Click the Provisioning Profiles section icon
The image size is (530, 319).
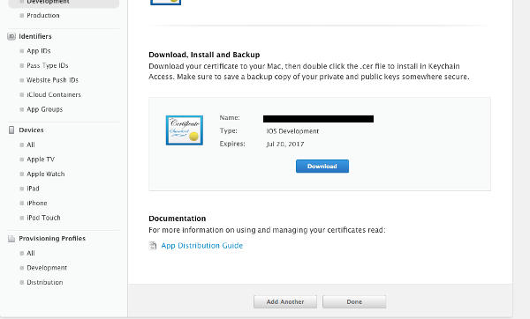click(x=11, y=239)
